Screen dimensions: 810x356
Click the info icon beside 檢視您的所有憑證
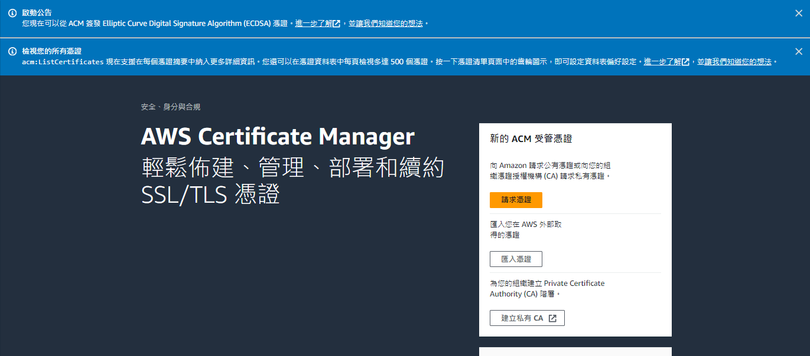coord(12,51)
